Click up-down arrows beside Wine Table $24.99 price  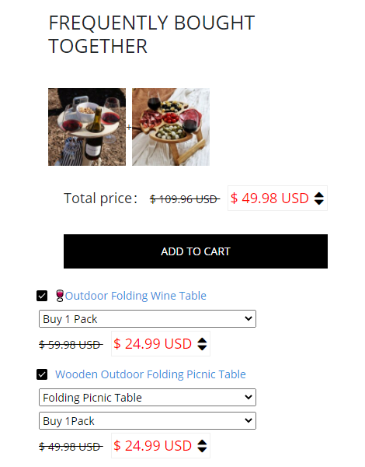click(x=202, y=344)
